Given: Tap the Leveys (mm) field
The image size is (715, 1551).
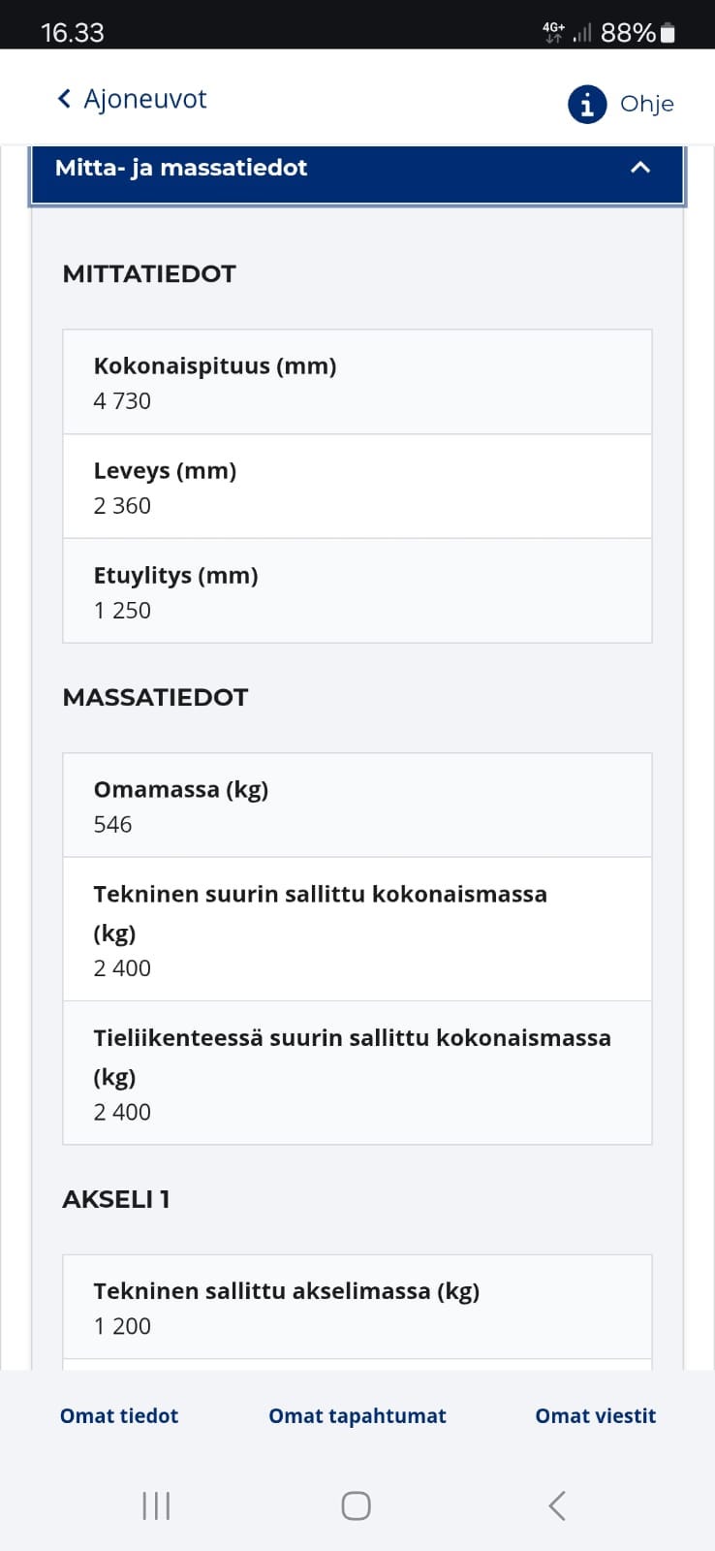Looking at the screenshot, I should pyautogui.click(x=357, y=486).
